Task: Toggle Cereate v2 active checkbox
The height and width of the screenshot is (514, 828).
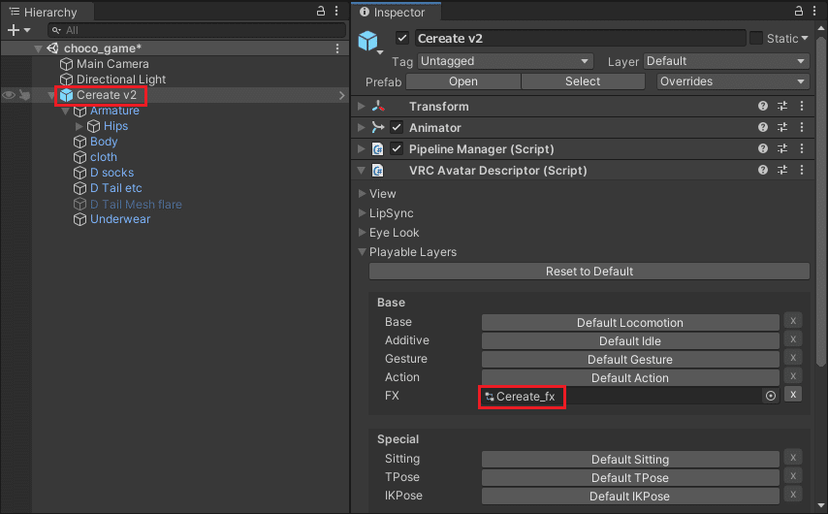Action: point(401,38)
